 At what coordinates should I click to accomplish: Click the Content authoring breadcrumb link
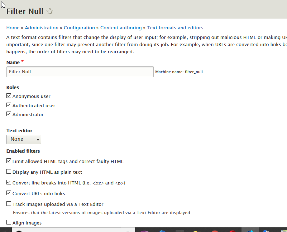click(x=121, y=28)
